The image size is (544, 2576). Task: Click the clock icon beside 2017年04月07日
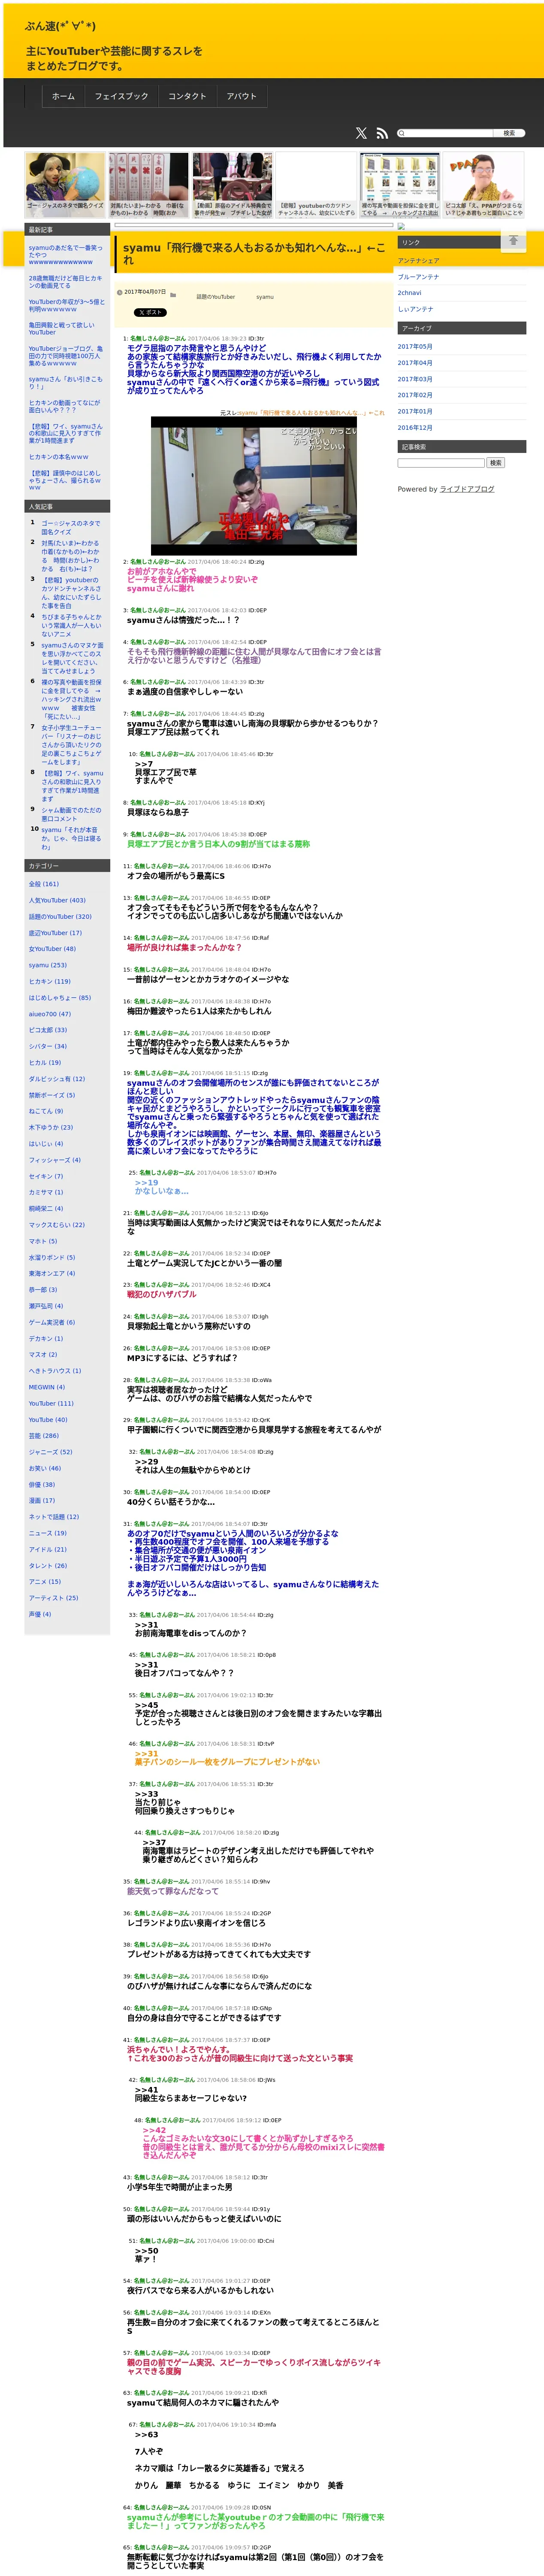click(x=120, y=292)
